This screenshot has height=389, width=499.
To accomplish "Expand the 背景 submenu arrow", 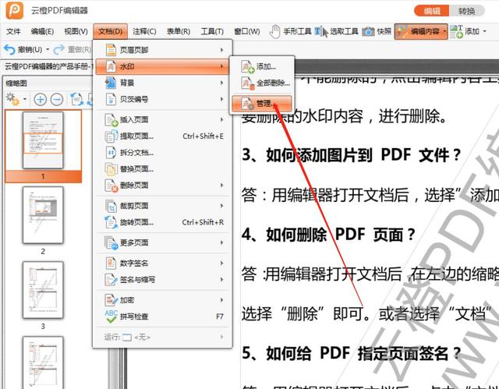I will (x=221, y=83).
